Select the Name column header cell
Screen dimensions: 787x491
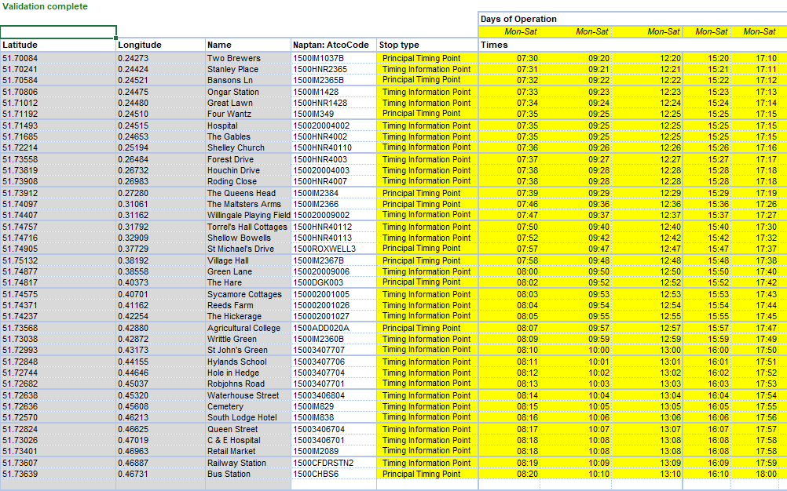pos(247,45)
